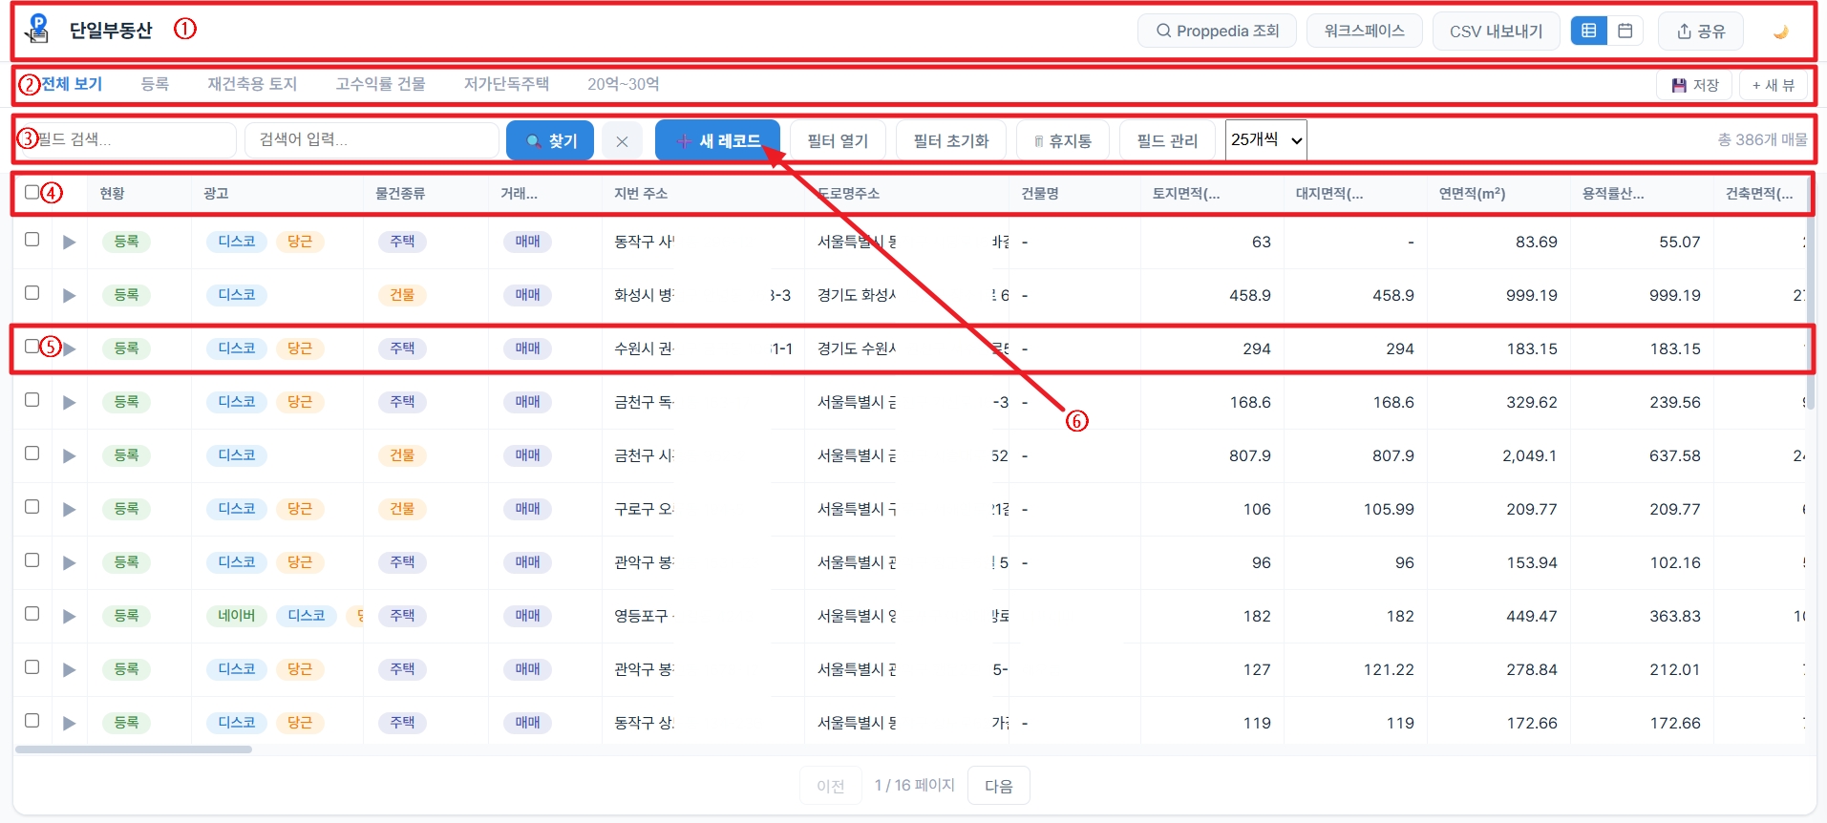1827x823 pixels.
Task: Check the 구로구 row checkbox
Action: click(32, 507)
